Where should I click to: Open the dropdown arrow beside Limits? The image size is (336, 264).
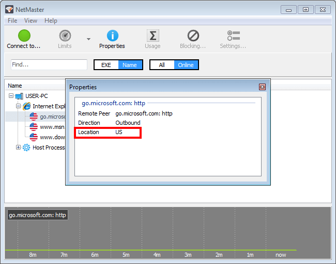click(88, 39)
